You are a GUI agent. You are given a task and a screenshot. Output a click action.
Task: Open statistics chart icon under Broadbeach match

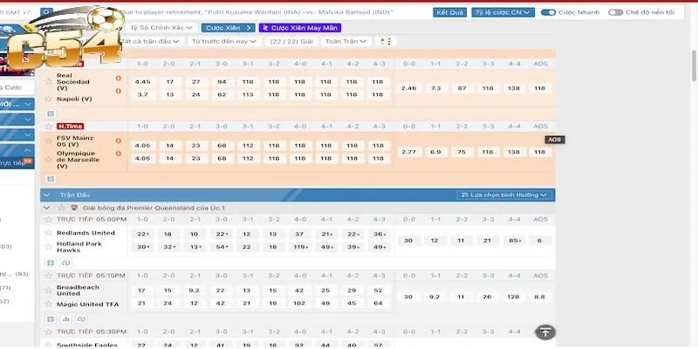pos(65,318)
